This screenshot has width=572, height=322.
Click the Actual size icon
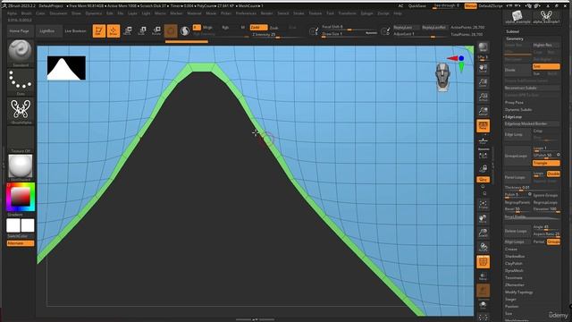pos(483,97)
